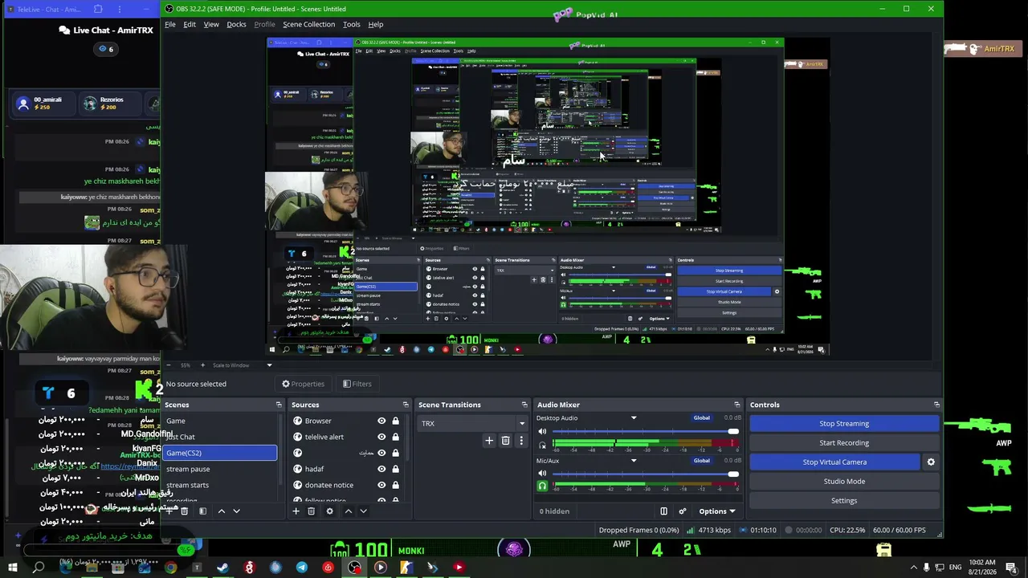Show hidden system tray icons
This screenshot has height=578, width=1028.
913,568
